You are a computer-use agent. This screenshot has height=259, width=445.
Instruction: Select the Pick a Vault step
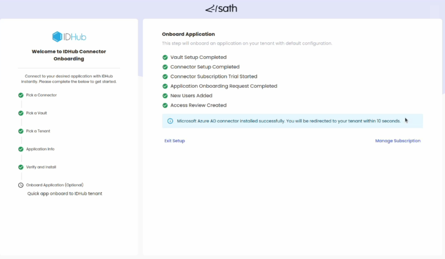click(36, 113)
